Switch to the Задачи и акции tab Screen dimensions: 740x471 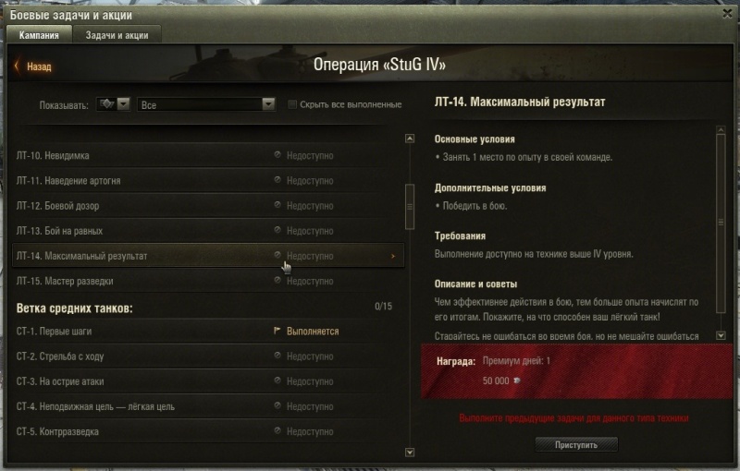[x=117, y=35]
